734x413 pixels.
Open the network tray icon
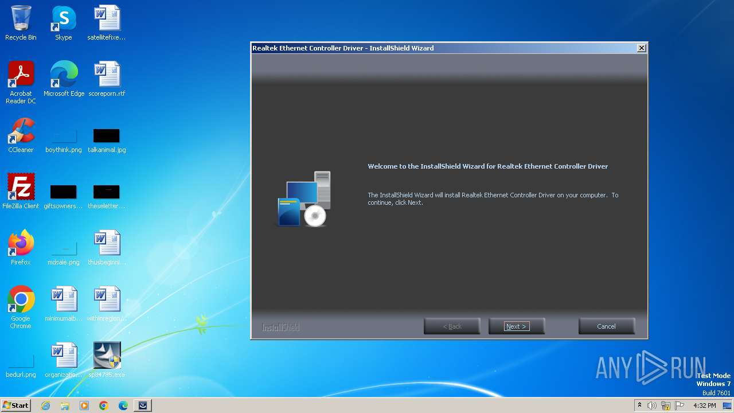point(666,406)
